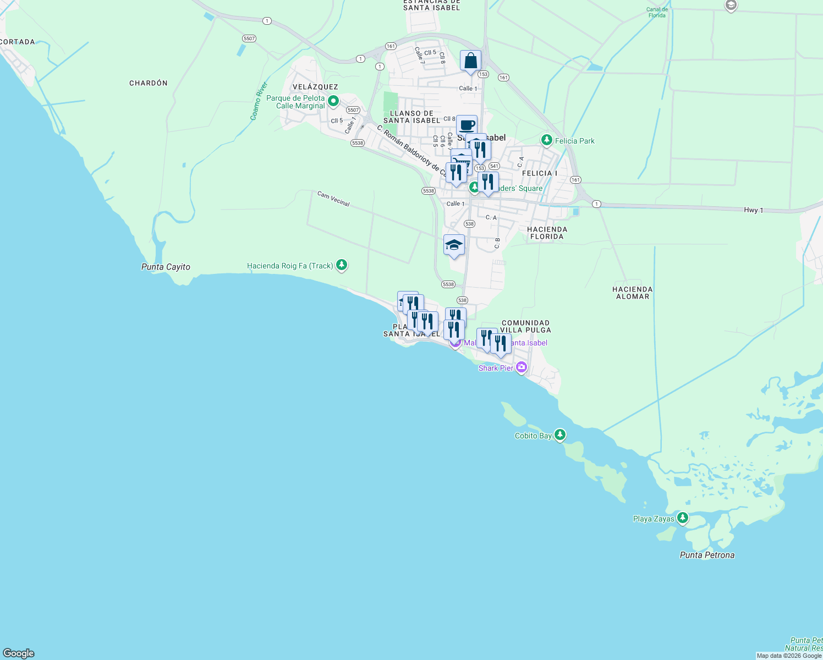
Task: Click the shopping cart grocery marker downtown
Action: 460,159
